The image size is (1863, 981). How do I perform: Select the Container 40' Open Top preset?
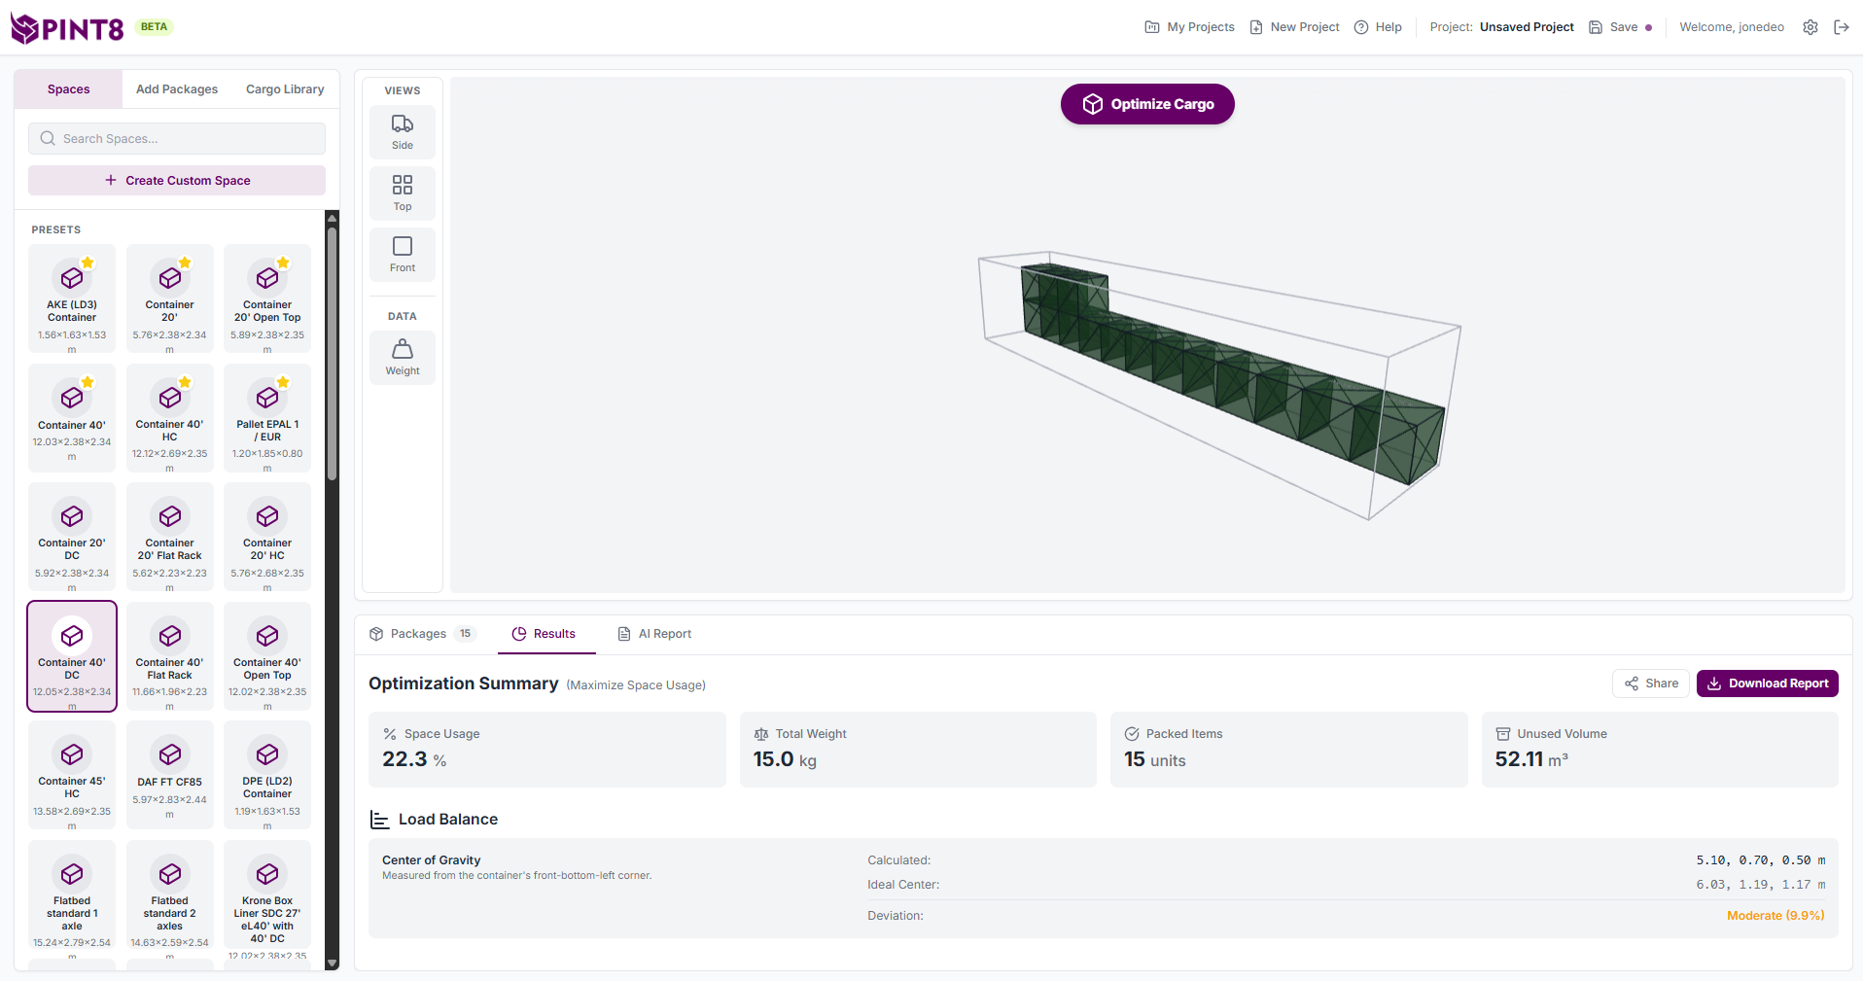click(x=267, y=656)
